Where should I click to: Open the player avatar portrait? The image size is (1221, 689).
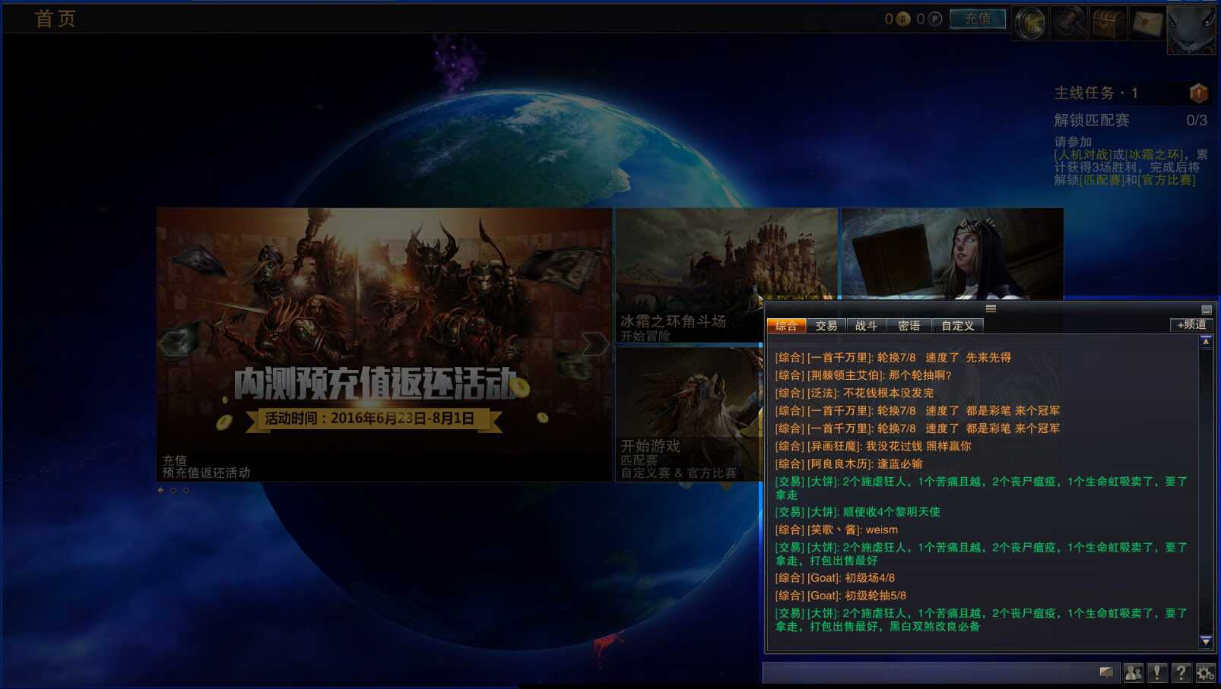pyautogui.click(x=1192, y=29)
